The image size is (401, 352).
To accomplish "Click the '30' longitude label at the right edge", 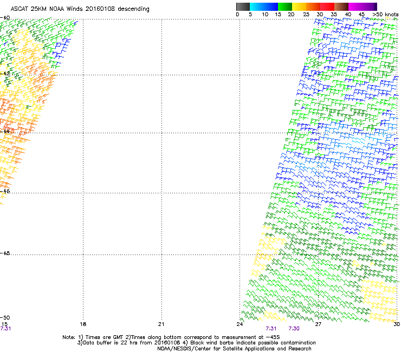I will coord(397,324).
